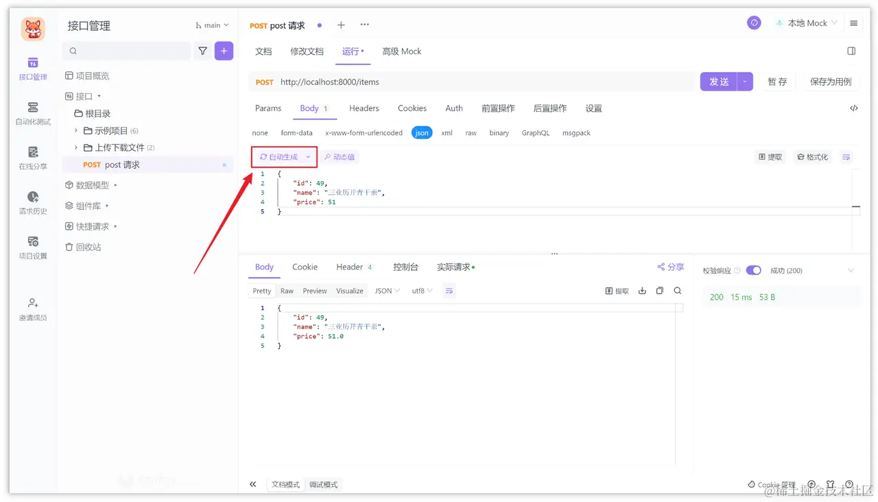This screenshot has height=502, width=878.
Task: Click the left panel search field
Action: (x=127, y=51)
